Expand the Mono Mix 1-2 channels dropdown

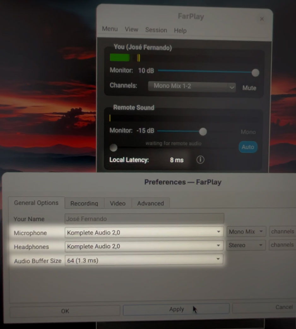coord(192,86)
